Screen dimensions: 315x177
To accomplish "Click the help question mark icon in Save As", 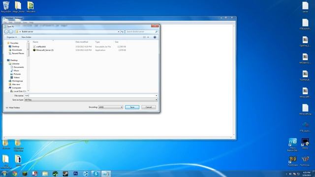I will [x=155, y=37].
